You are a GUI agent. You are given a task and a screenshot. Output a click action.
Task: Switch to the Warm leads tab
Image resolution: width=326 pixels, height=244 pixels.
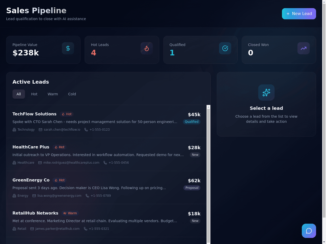point(53,94)
